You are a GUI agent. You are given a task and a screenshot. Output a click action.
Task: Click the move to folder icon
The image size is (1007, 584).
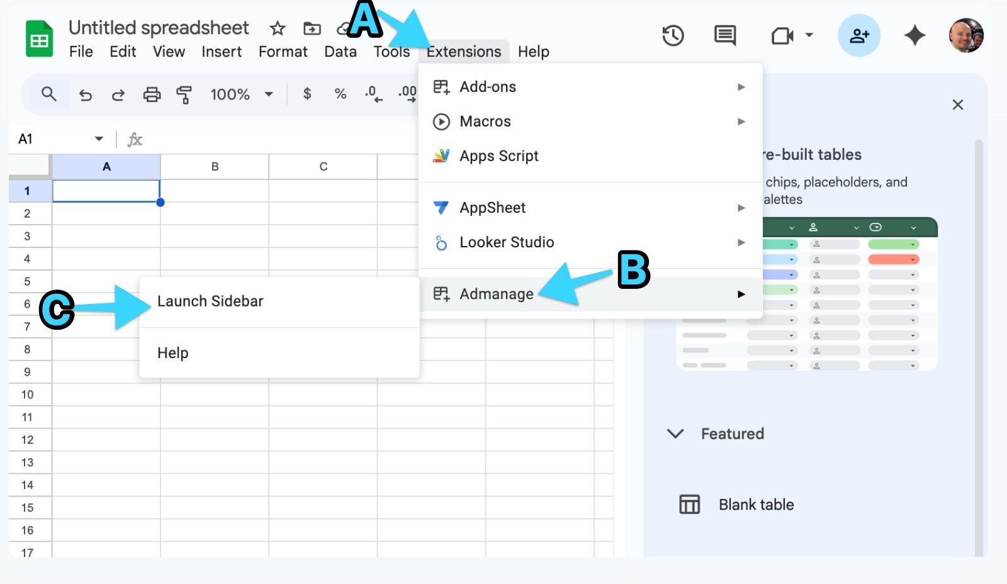312,28
